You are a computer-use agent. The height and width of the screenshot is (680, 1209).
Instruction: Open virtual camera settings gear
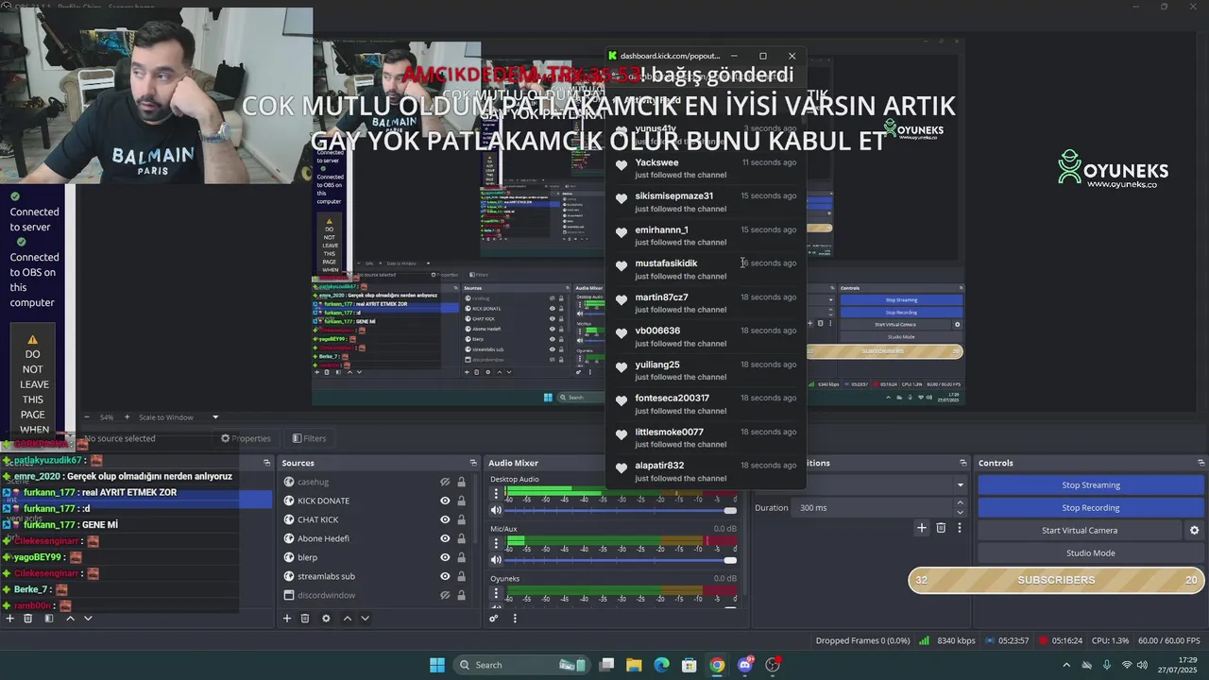1194,531
